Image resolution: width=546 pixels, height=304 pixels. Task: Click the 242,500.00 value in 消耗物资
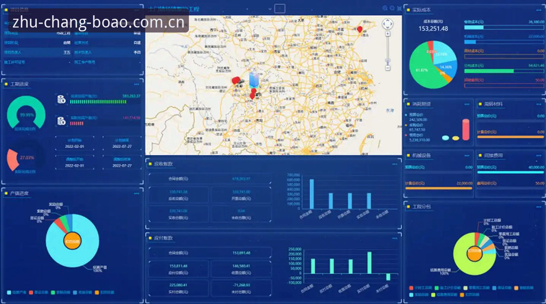(418, 120)
